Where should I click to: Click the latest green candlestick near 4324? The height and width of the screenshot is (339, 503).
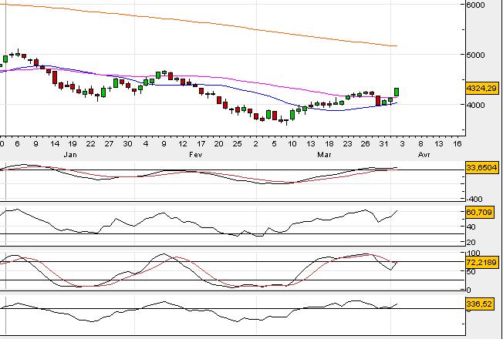click(x=397, y=92)
